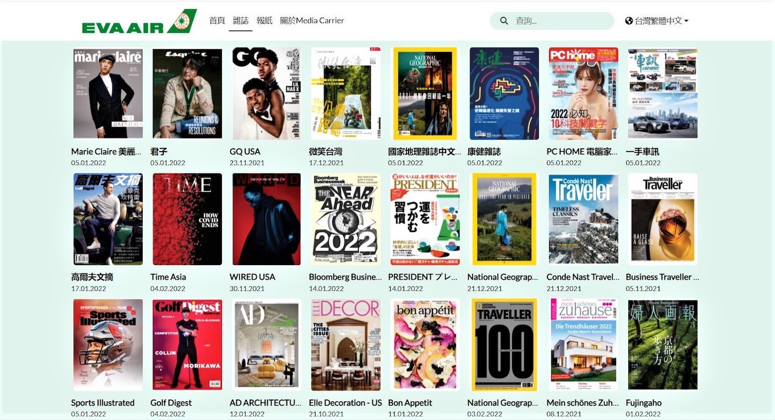Open the Sports Illustrated cover
The height and width of the screenshot is (420, 775).
pyautogui.click(x=108, y=345)
